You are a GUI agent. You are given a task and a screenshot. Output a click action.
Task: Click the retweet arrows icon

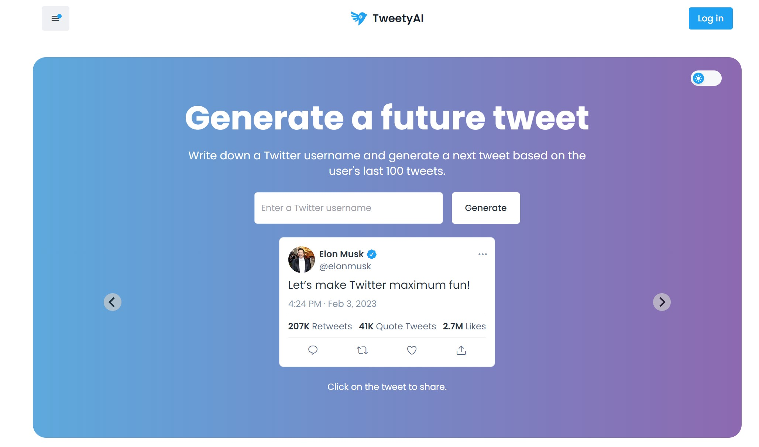pos(363,350)
